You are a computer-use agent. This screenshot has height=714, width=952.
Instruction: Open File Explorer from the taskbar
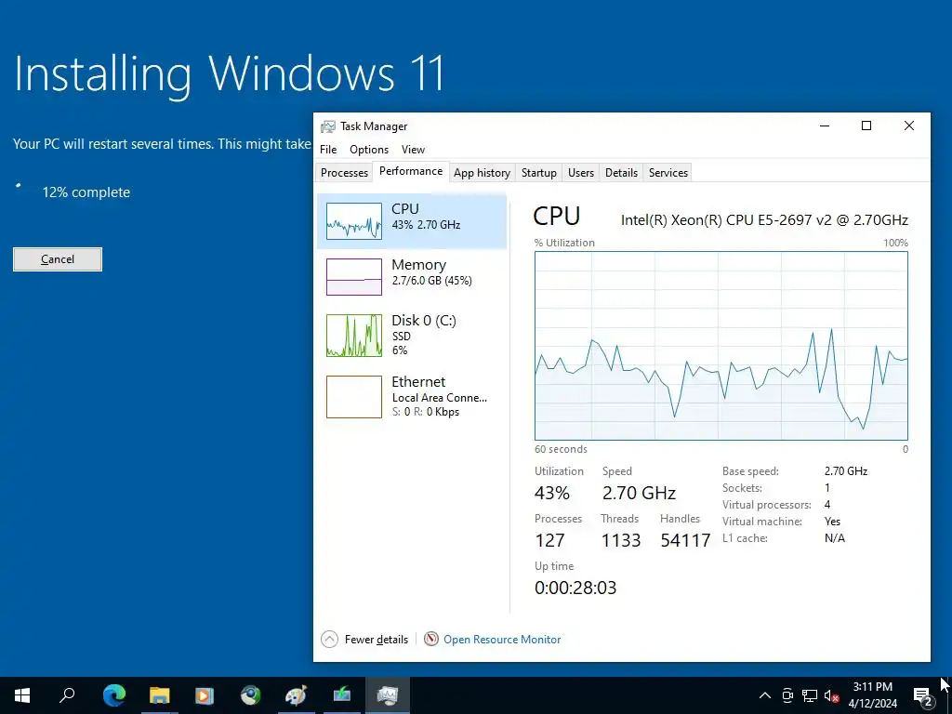159,695
